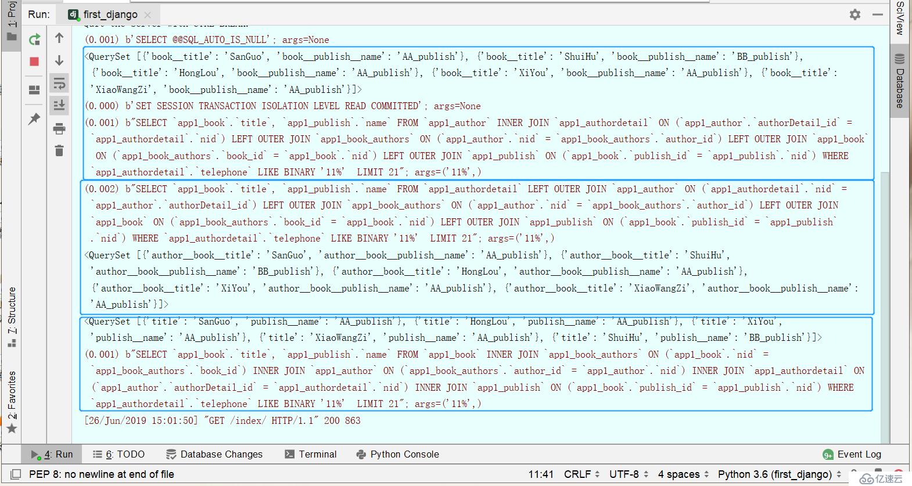Stop the running server
The width and height of the screenshot is (912, 486).
pos(34,62)
